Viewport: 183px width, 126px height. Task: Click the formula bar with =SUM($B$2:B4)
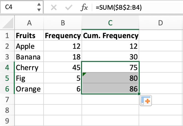pyautogui.click(x=139, y=7)
